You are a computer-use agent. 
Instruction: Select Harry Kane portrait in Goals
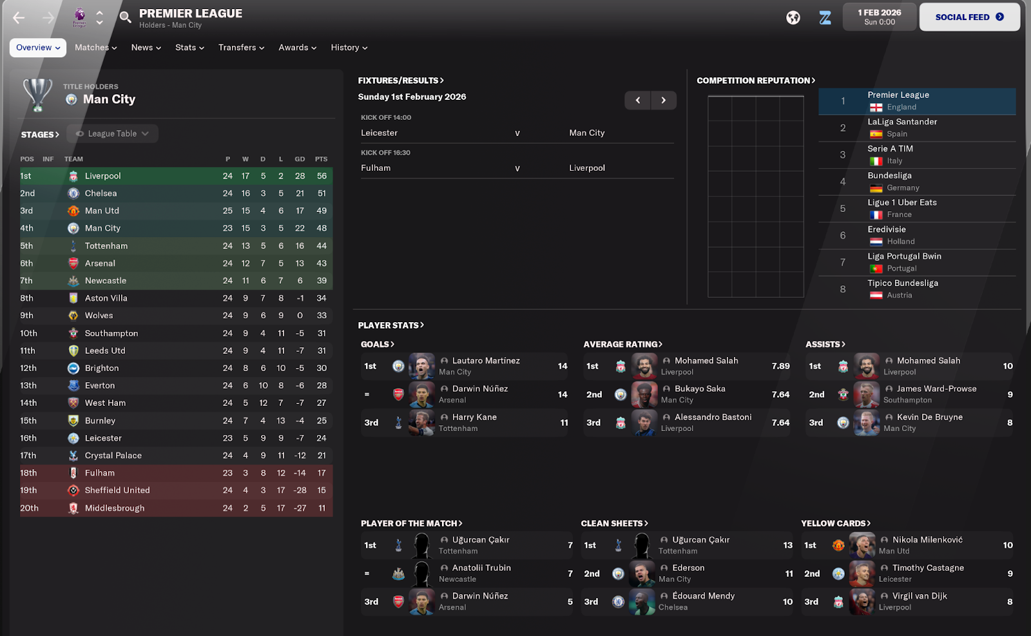pyautogui.click(x=421, y=423)
